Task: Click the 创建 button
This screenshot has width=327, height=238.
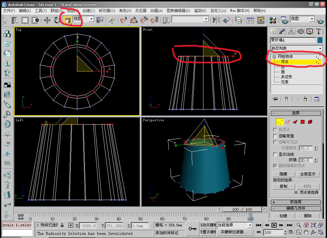Action: tap(283, 216)
